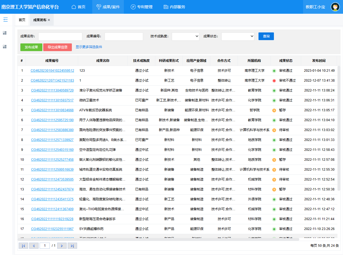Open 成果/案件 navigation menu

(x=108, y=7)
